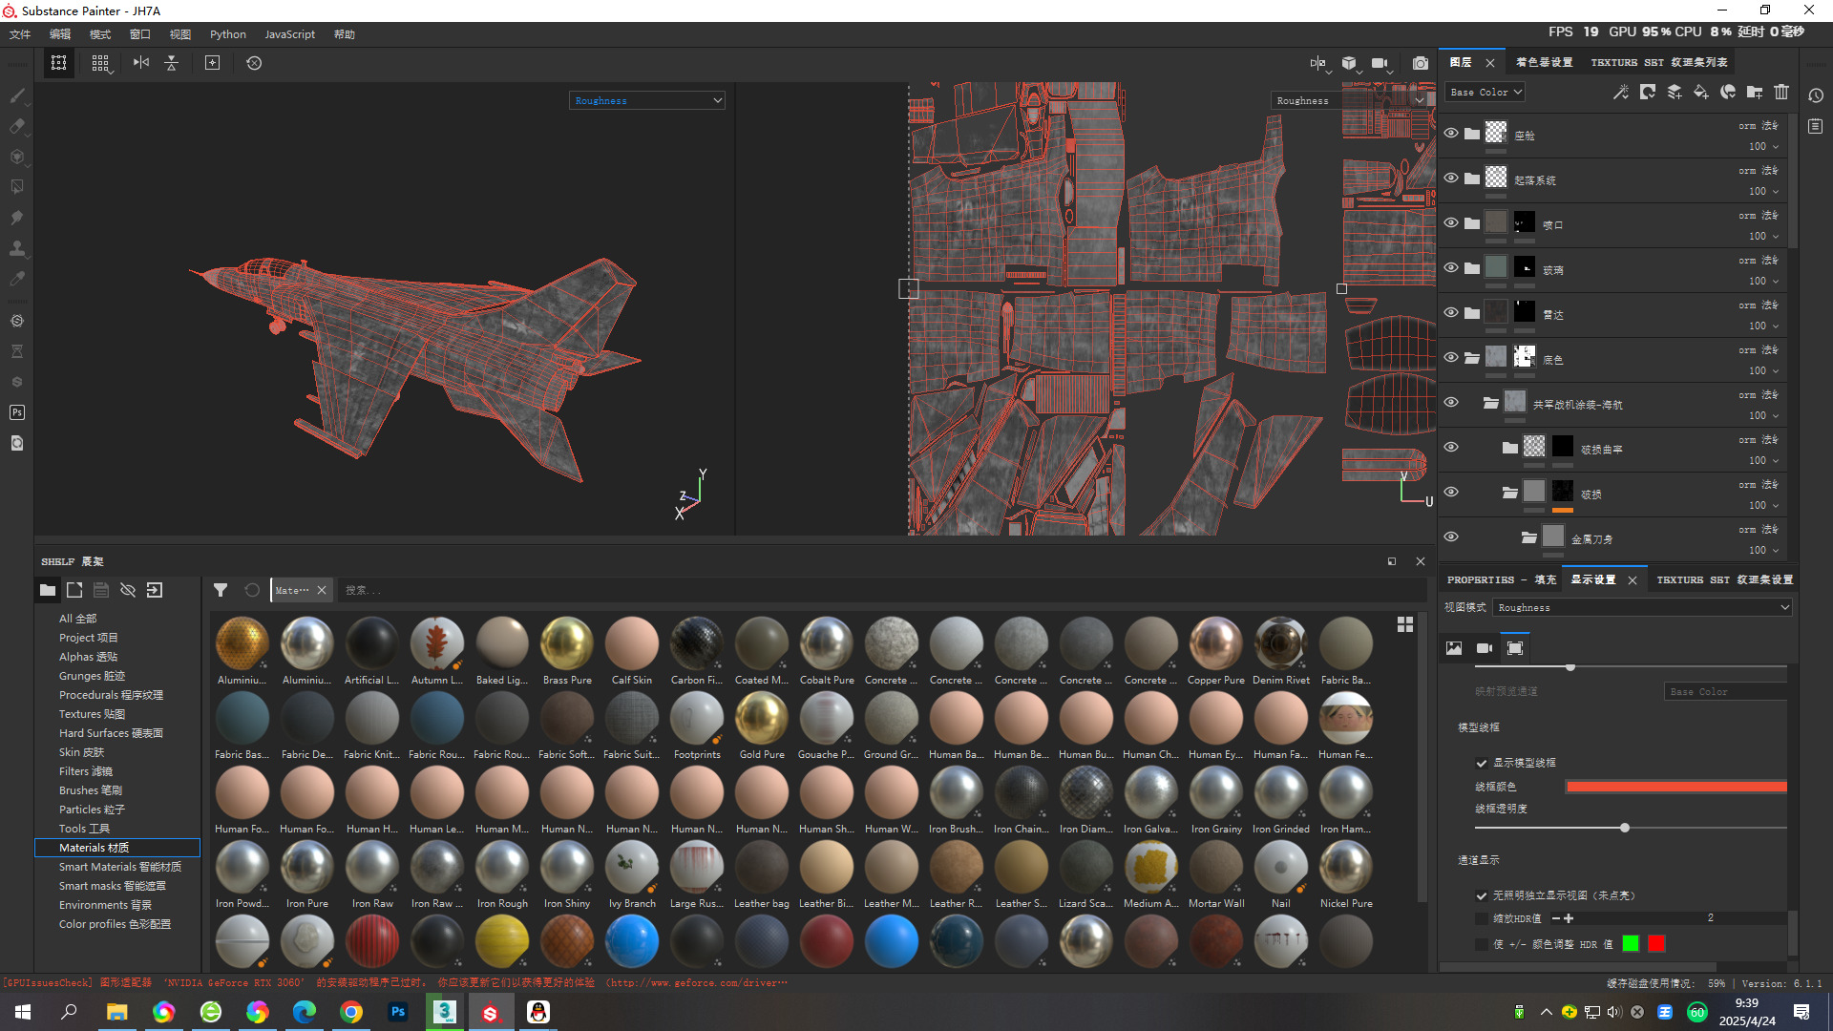This screenshot has height=1031, width=1833.
Task: Toggle visibility of 玻璃 layer
Action: click(1451, 268)
